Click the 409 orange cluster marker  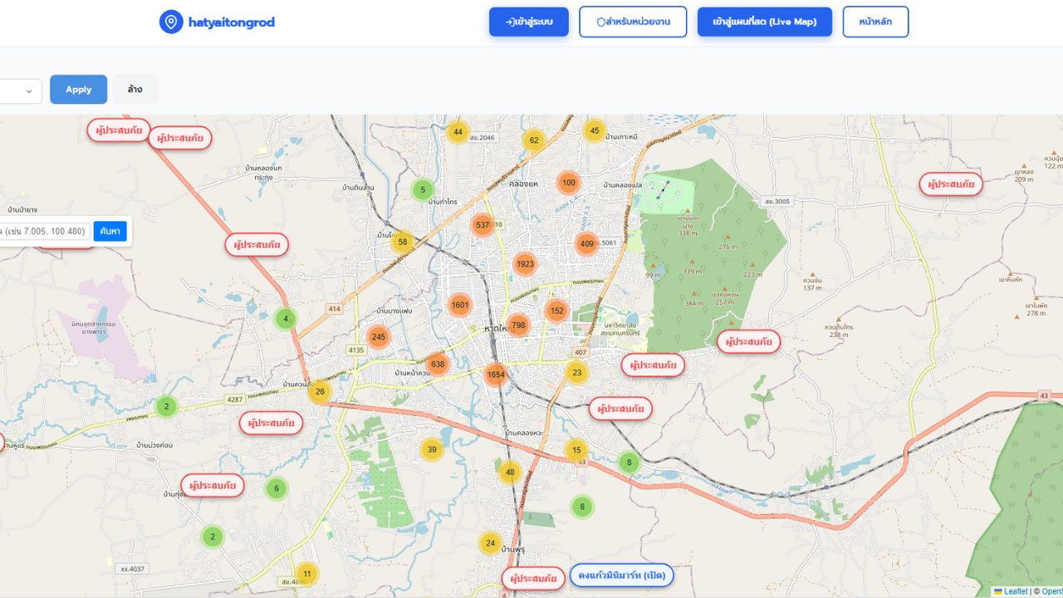[x=587, y=244]
